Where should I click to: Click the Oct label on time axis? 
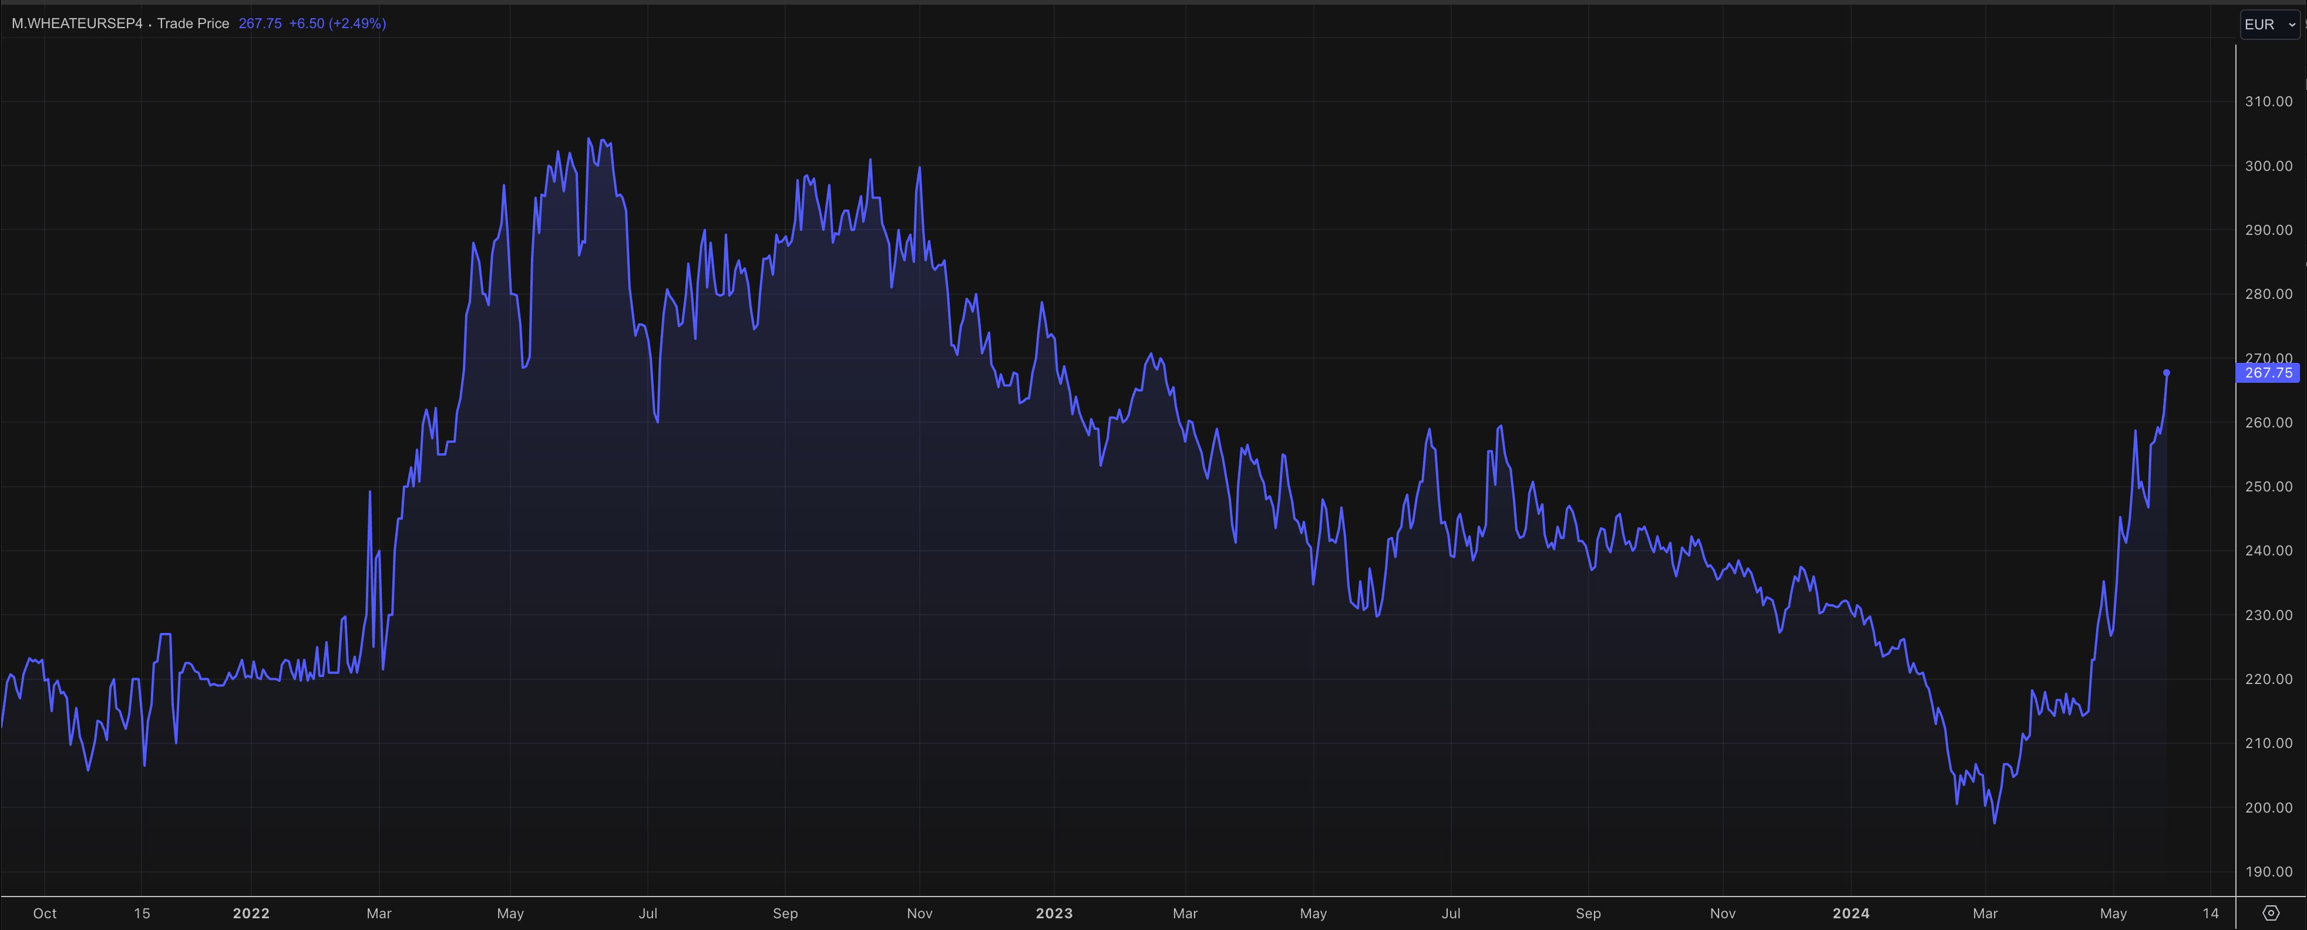(x=45, y=913)
